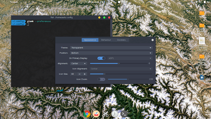Increase icon size with the plus button

[85, 74]
